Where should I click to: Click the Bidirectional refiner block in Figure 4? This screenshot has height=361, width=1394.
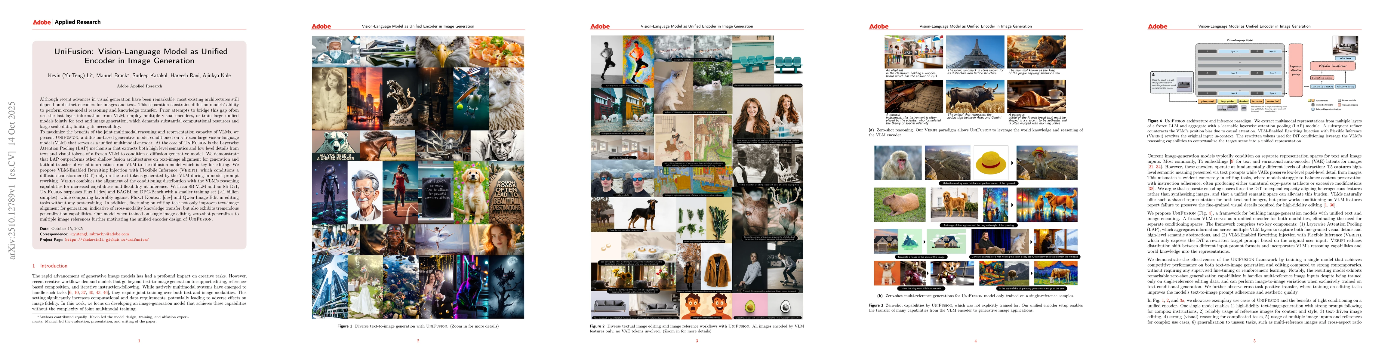[1322, 78]
